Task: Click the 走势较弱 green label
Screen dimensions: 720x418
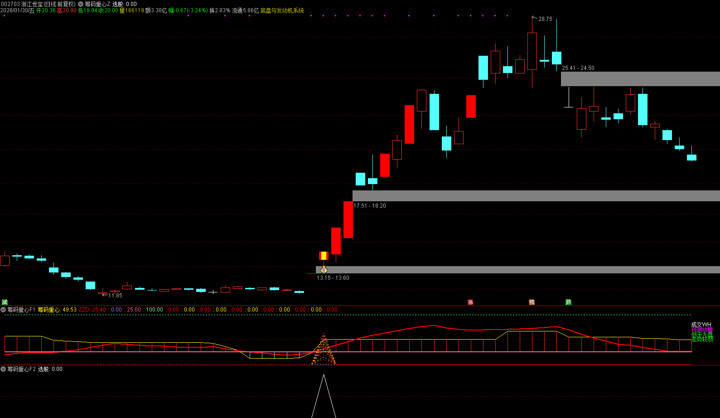Action: click(x=702, y=339)
